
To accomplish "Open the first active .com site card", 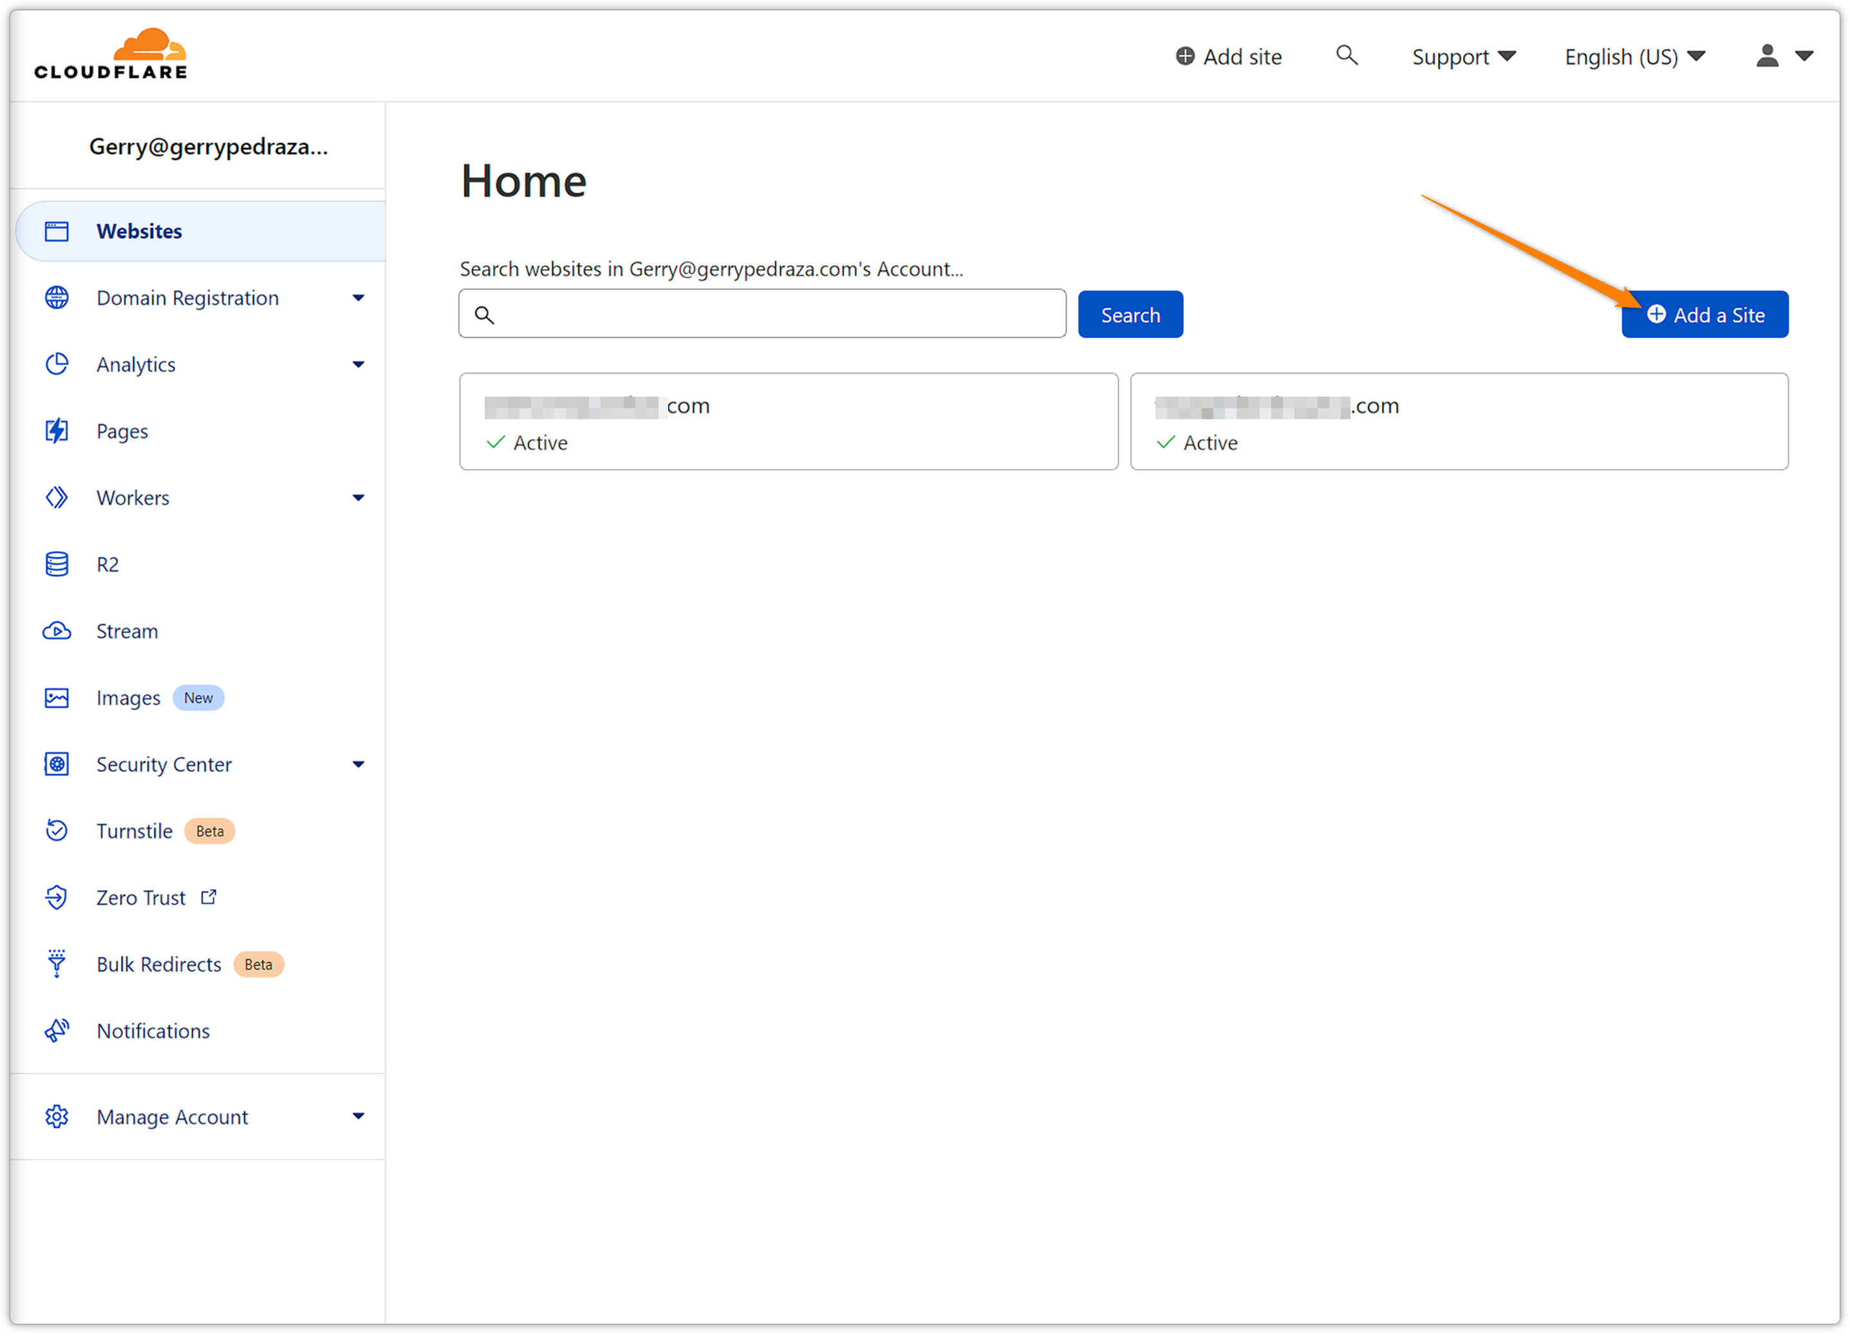I will coord(788,422).
